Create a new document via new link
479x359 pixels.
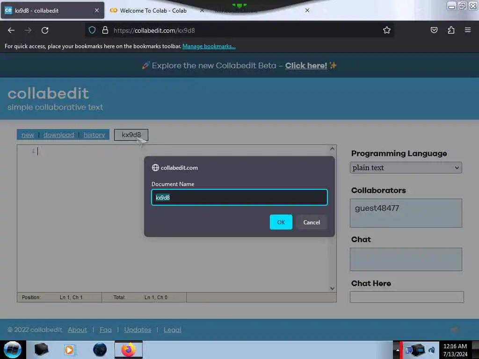click(28, 135)
